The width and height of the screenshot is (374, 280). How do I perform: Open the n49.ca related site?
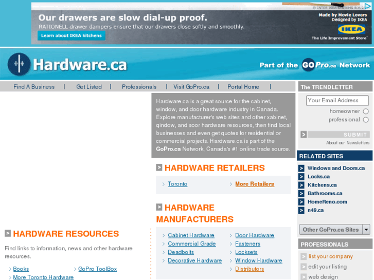click(315, 210)
